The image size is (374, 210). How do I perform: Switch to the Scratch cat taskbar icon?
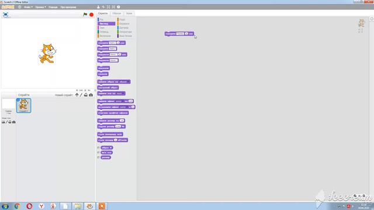pos(89,206)
